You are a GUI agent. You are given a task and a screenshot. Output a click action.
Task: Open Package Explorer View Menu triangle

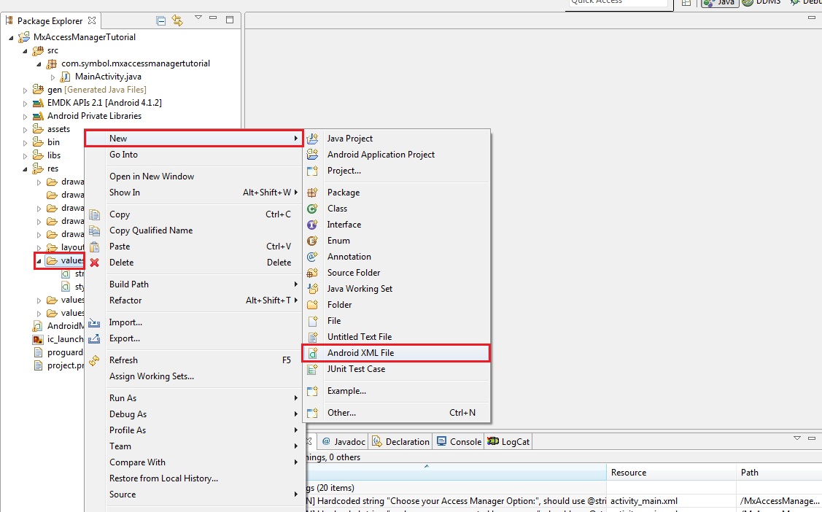click(x=198, y=18)
